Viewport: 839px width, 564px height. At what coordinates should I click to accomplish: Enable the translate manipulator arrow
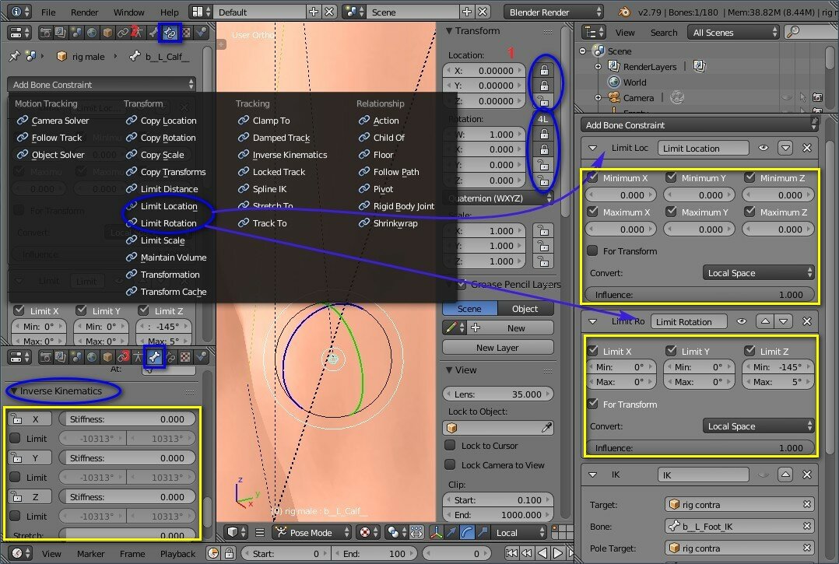pos(451,532)
